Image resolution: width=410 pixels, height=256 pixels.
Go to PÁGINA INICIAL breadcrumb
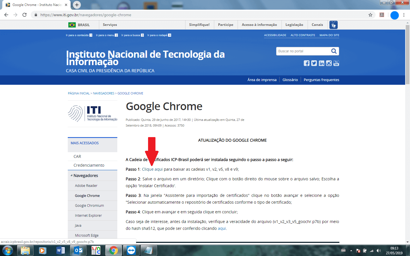79,93
